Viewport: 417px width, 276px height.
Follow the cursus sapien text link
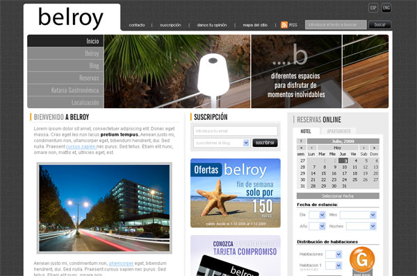(x=81, y=146)
